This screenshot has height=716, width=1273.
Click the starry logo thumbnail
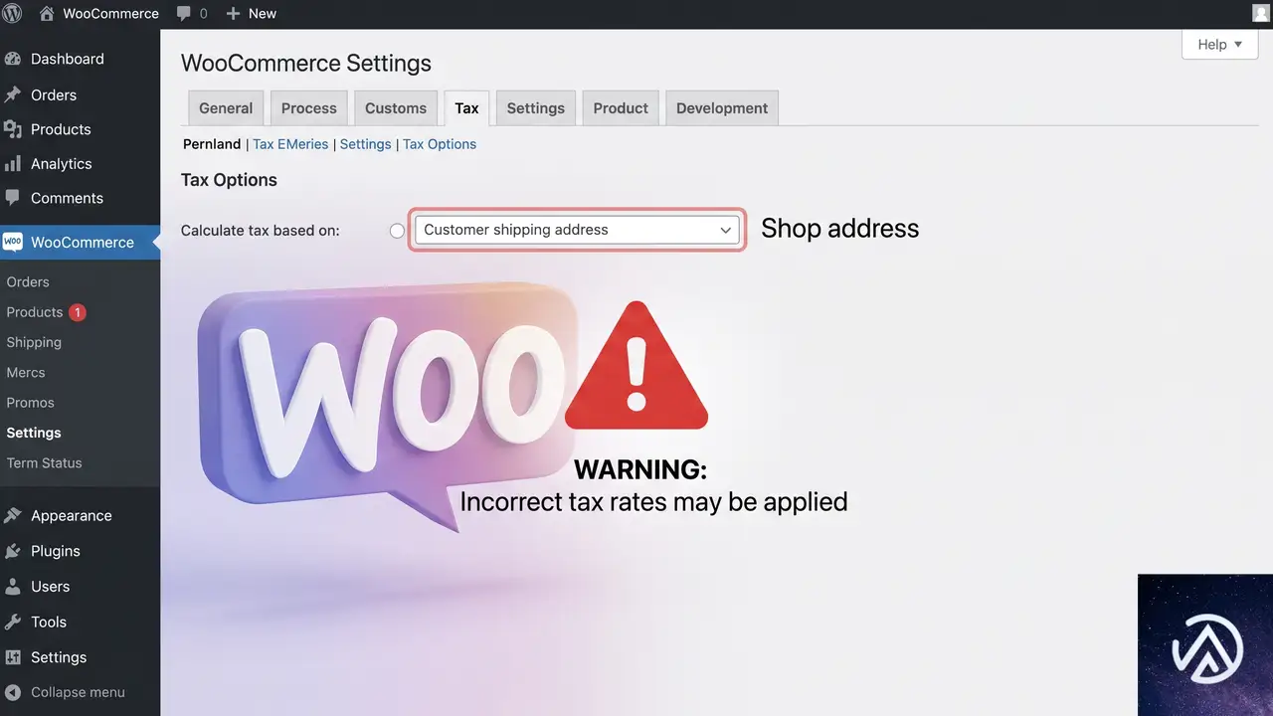1205,644
